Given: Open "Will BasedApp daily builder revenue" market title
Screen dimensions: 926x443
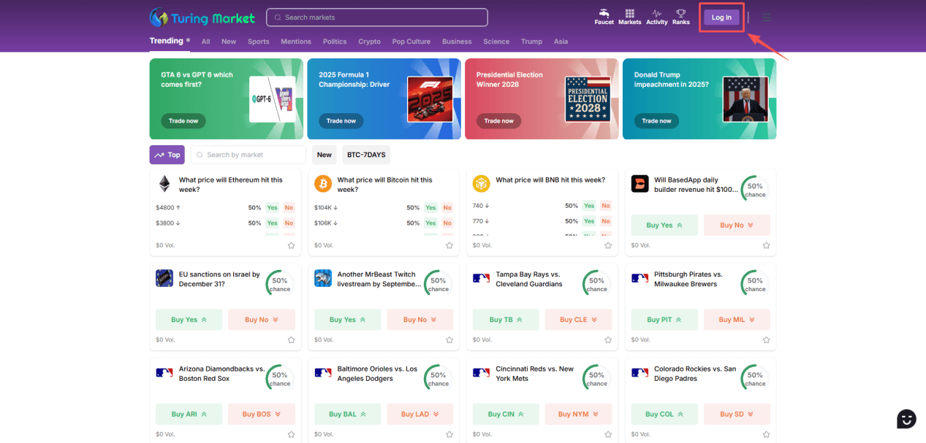Looking at the screenshot, I should click(x=696, y=185).
